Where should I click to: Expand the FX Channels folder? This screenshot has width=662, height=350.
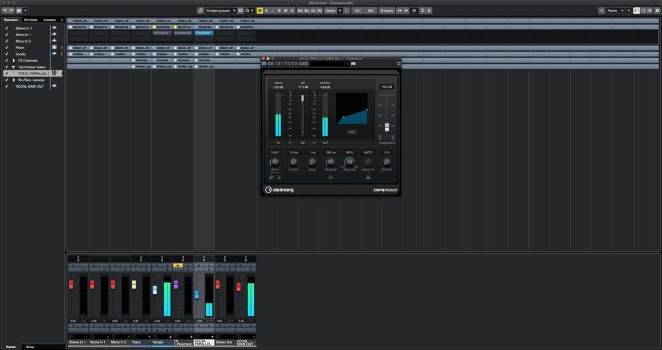pos(14,61)
